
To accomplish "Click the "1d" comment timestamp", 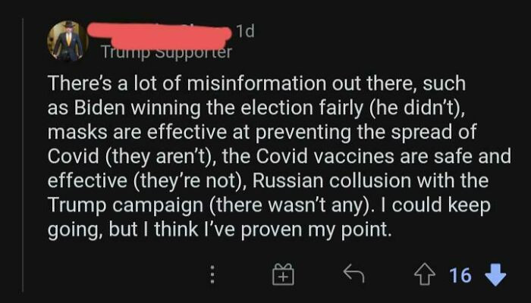I will pos(244,32).
